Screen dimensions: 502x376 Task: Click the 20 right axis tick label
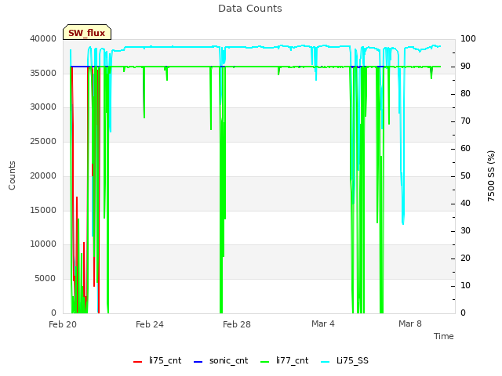point(465,258)
